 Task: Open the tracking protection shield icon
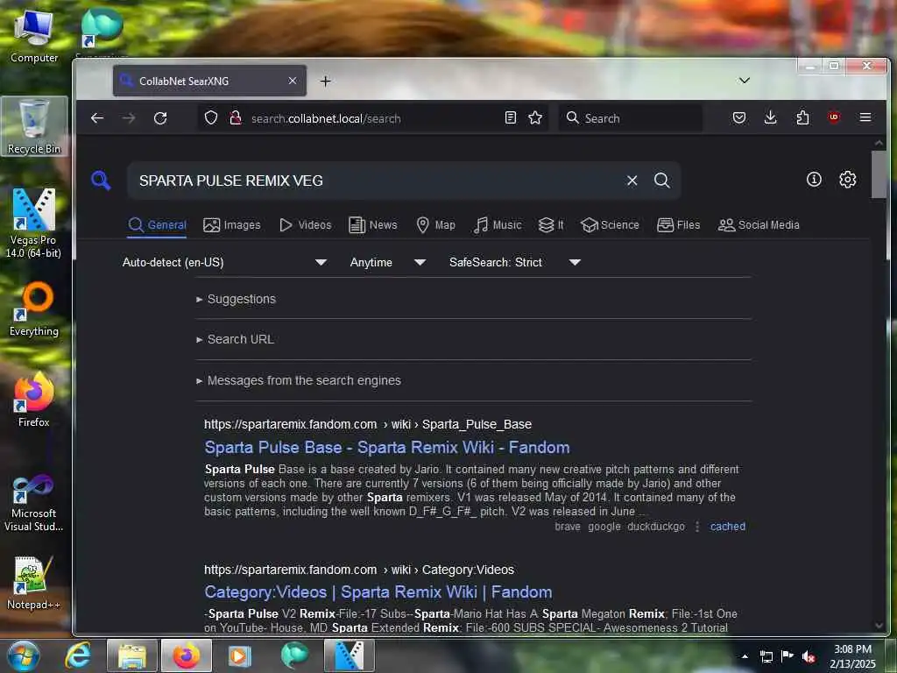pos(211,118)
